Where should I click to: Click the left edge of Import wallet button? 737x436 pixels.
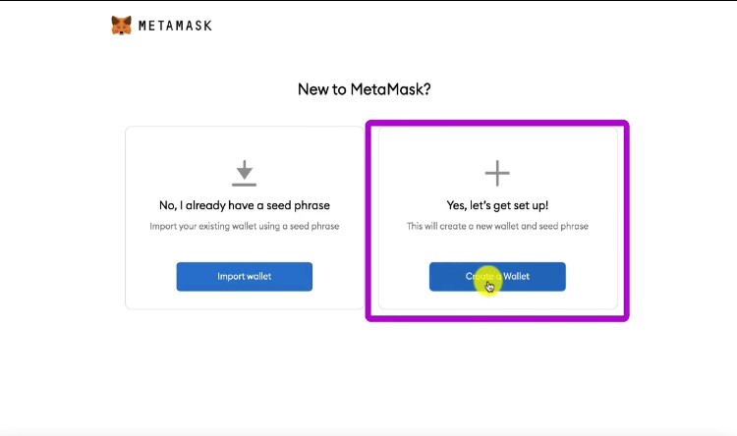pyautogui.click(x=181, y=277)
